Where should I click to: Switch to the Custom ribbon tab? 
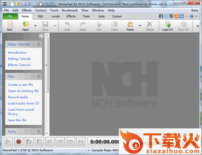(x=117, y=17)
